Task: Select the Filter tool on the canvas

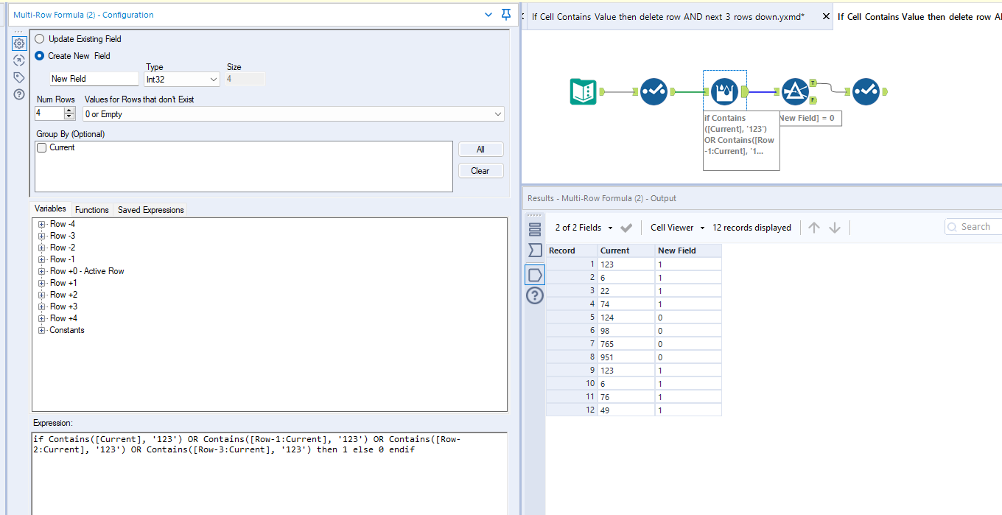Action: click(x=795, y=91)
